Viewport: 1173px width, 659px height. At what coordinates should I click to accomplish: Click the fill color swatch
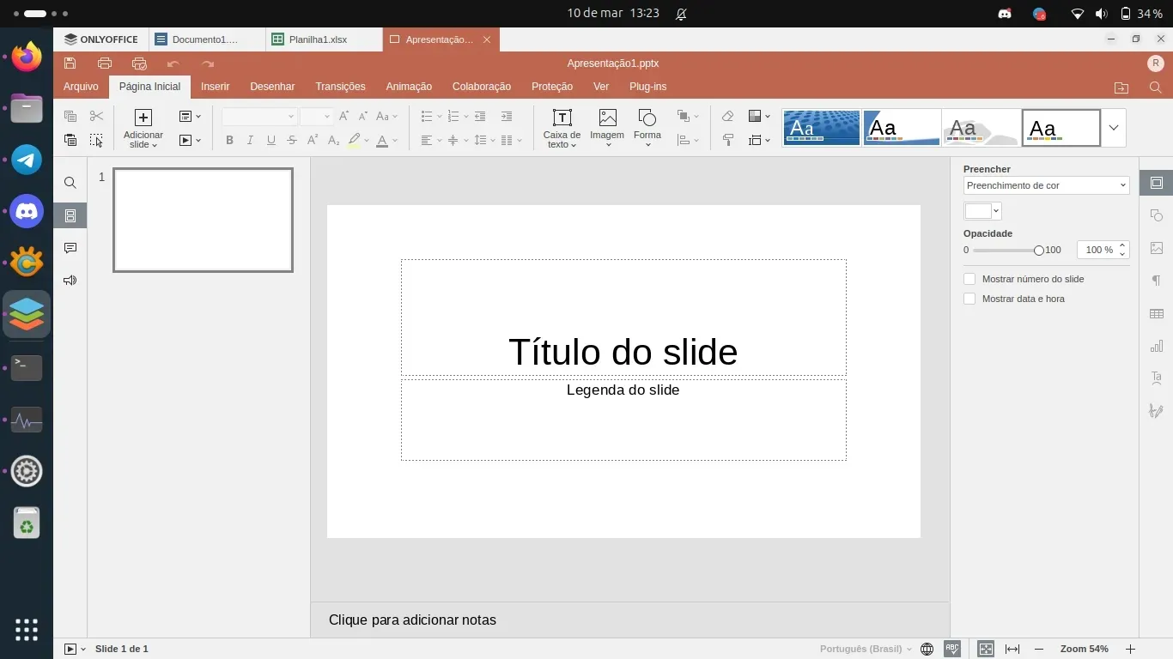[x=978, y=211]
